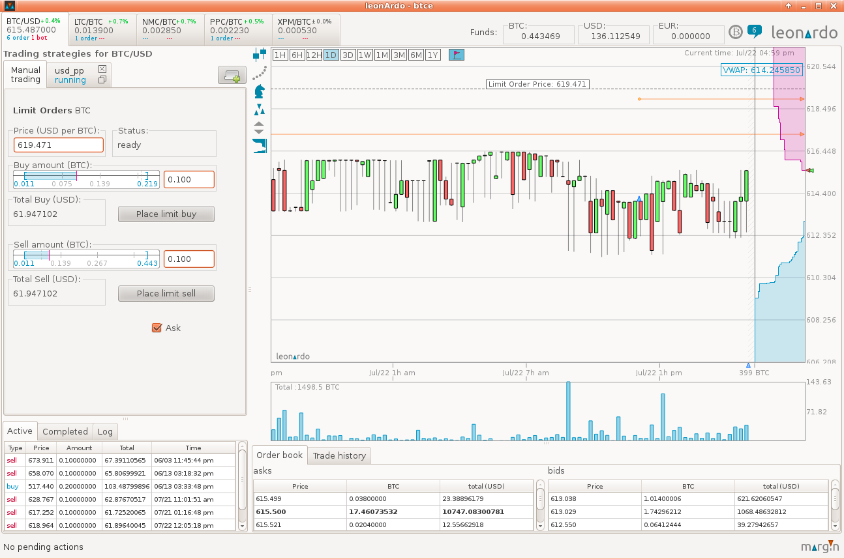The height and width of the screenshot is (559, 844).
Task: Click the leonardo logo at top right
Action: [804, 33]
